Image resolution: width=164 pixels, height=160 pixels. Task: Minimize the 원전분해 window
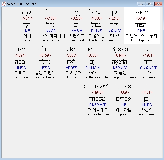point(141,4)
